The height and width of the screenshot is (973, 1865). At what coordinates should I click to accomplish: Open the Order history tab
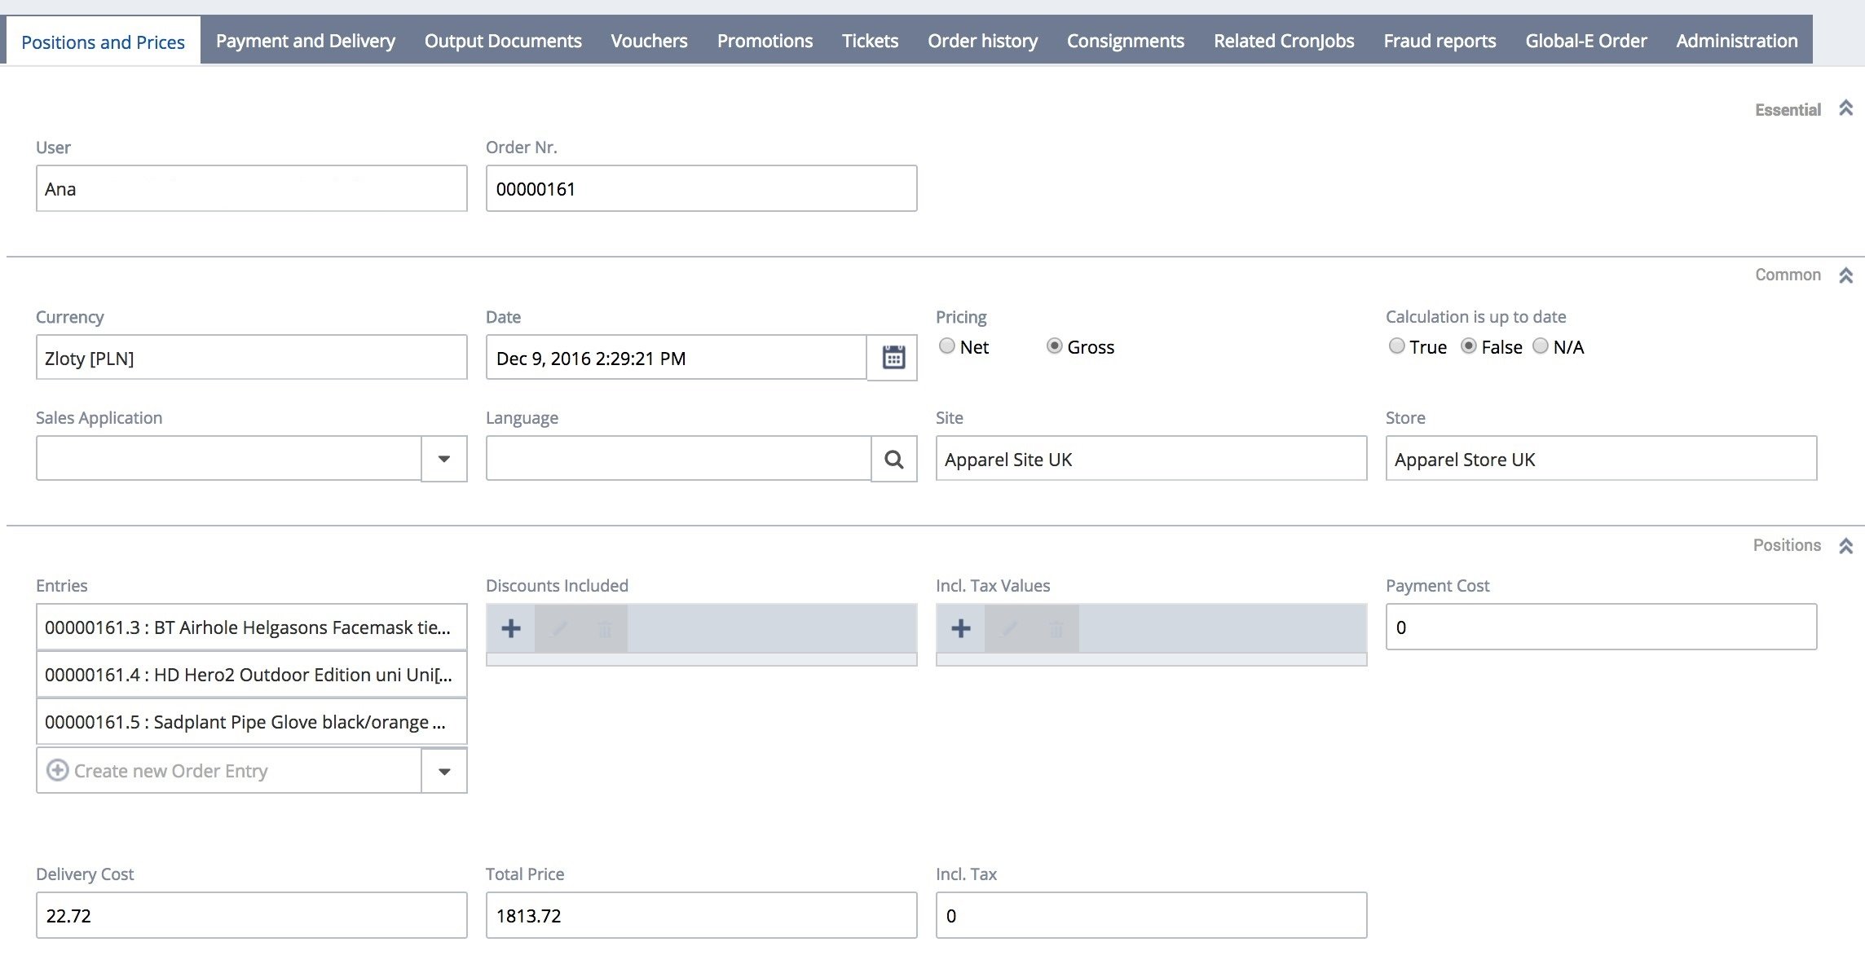tap(983, 41)
